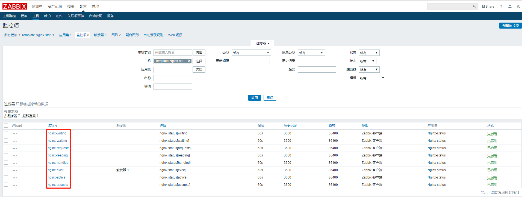Check the nginx-handled row checkbox

[6, 163]
